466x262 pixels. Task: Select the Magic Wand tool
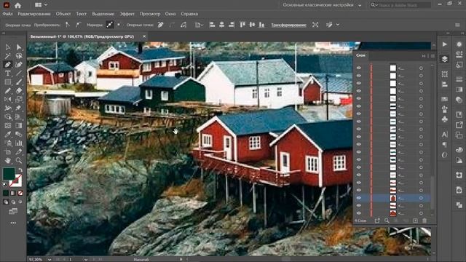8,56
